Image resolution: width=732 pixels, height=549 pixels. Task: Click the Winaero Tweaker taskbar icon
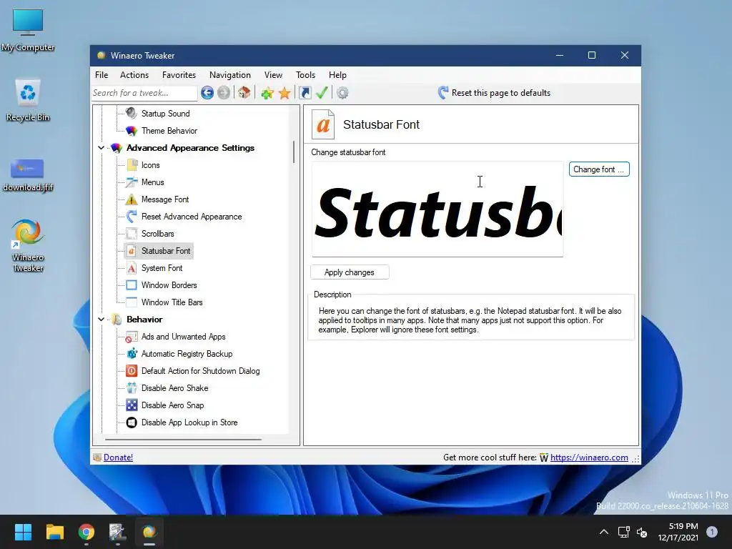tap(149, 532)
